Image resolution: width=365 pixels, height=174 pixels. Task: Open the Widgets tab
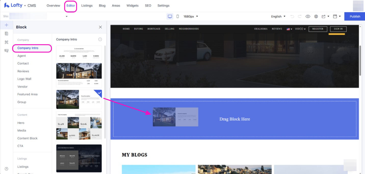point(133,6)
